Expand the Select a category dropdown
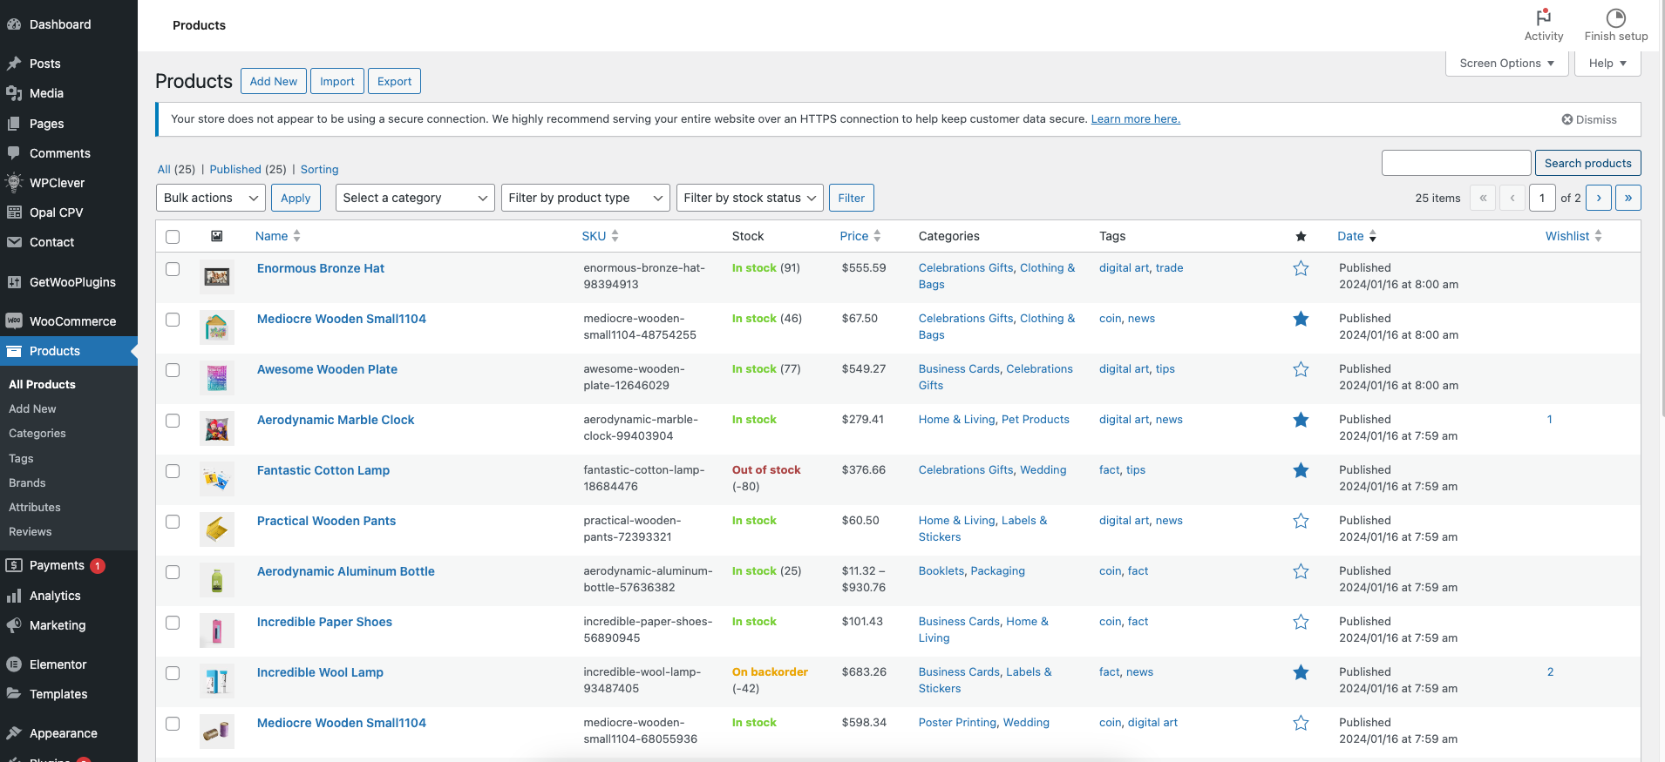The width and height of the screenshot is (1665, 762). pos(414,199)
